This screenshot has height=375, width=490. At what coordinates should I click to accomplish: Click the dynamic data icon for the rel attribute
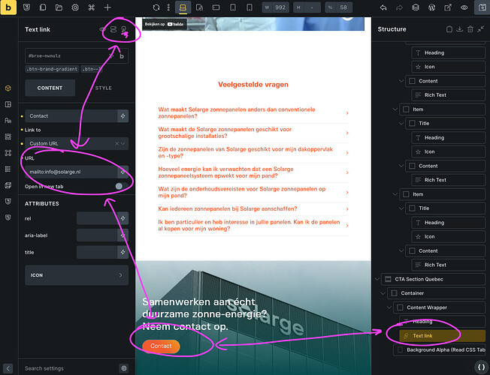point(122,218)
